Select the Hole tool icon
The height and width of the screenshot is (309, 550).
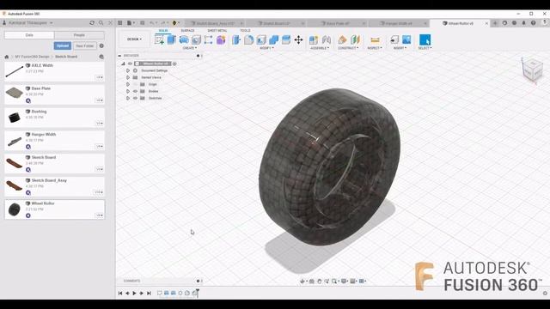[x=196, y=39]
